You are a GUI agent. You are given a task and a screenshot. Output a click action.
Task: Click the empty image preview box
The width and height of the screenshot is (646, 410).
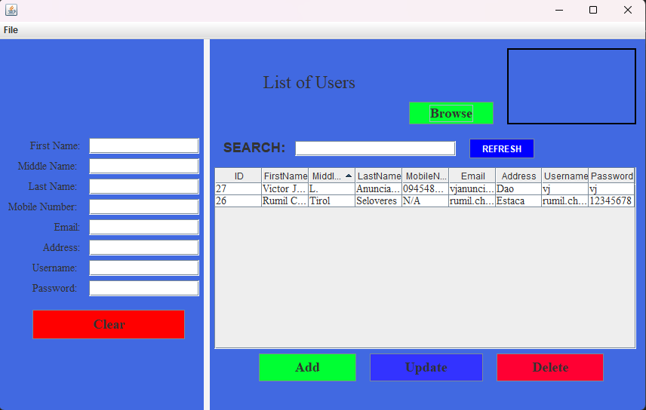(571, 86)
